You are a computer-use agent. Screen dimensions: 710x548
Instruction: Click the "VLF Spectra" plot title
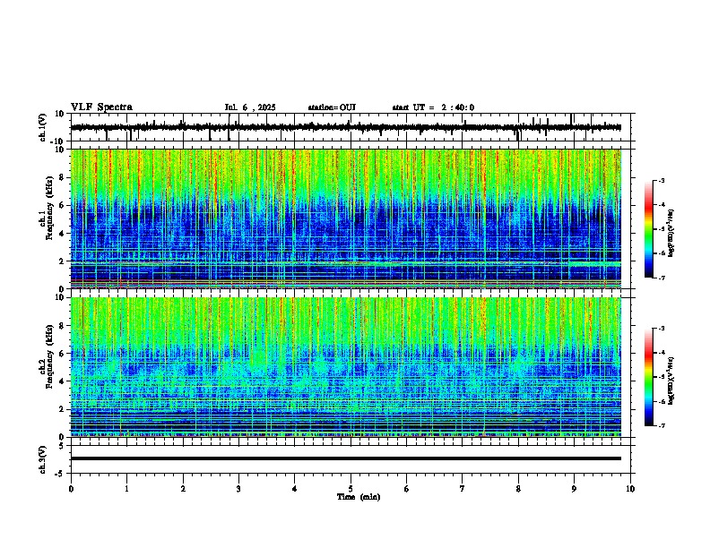pyautogui.click(x=101, y=107)
